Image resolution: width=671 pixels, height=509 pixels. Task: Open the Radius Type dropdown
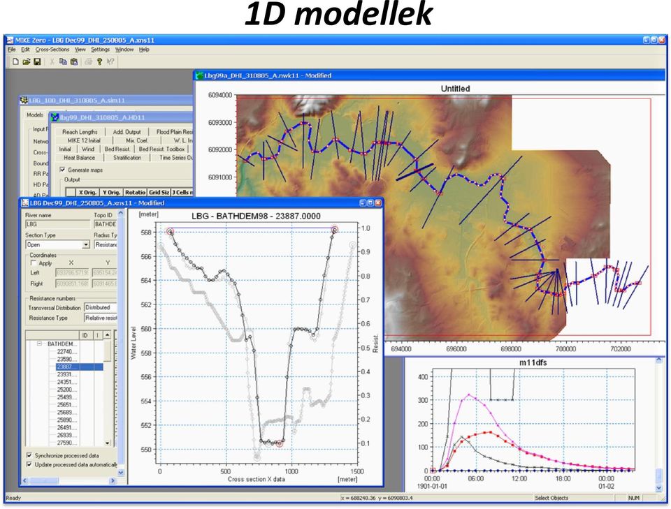(x=106, y=245)
